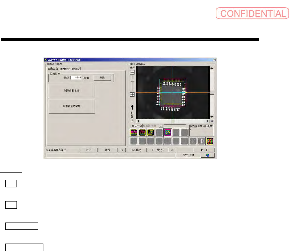Screen dimensions: 289x251
Task: Click the >> last page button
Action: click(172, 150)
